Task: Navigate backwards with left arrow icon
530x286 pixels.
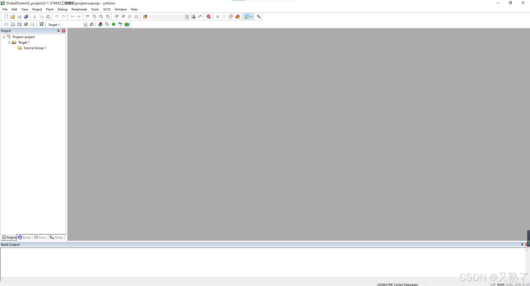Action: click(x=72, y=17)
